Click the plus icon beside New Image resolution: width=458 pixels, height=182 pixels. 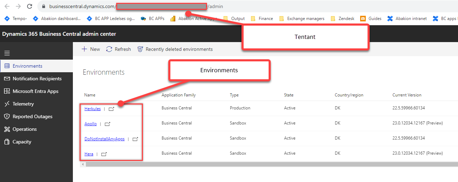click(84, 49)
